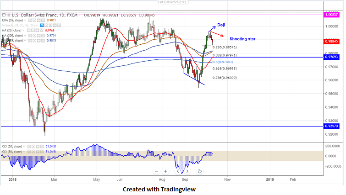
Task: Toggle visibility eye for EMA (89, close)
Action: pyautogui.click(x=30, y=41)
